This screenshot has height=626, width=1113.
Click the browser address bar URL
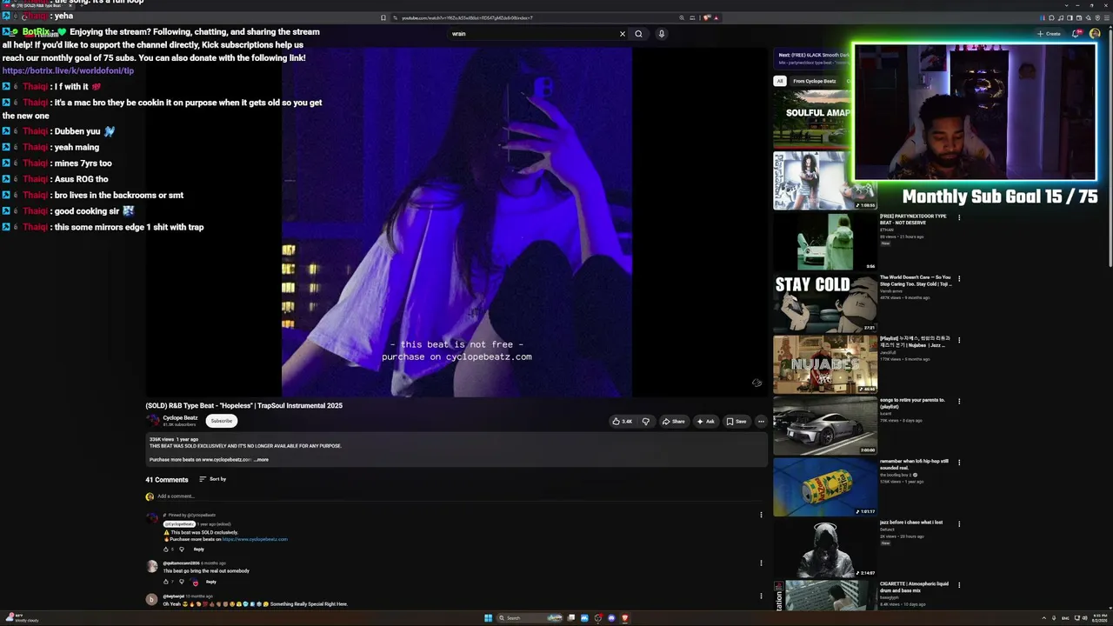[x=467, y=17]
